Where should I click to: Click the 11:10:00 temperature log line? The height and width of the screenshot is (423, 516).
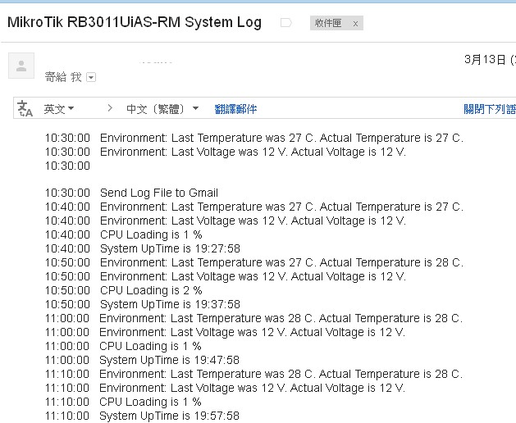(253, 374)
